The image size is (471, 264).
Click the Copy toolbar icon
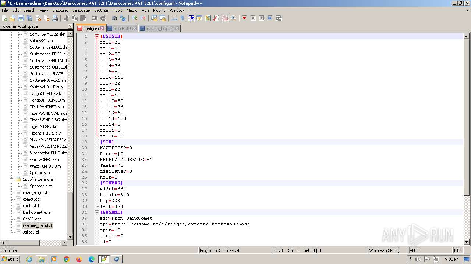click(x=75, y=18)
